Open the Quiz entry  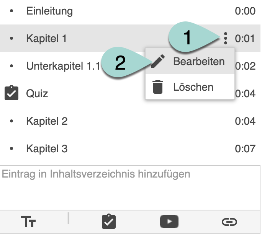[37, 93]
